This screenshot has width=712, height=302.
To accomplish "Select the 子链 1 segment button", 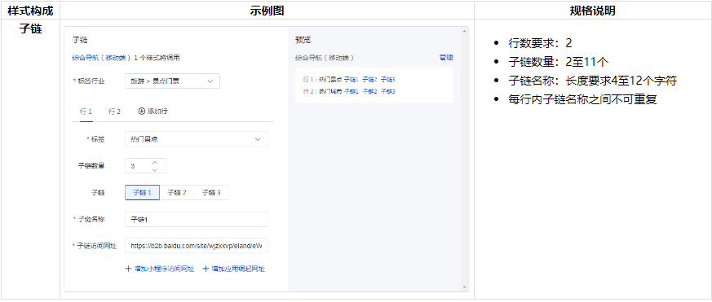I will pyautogui.click(x=142, y=193).
